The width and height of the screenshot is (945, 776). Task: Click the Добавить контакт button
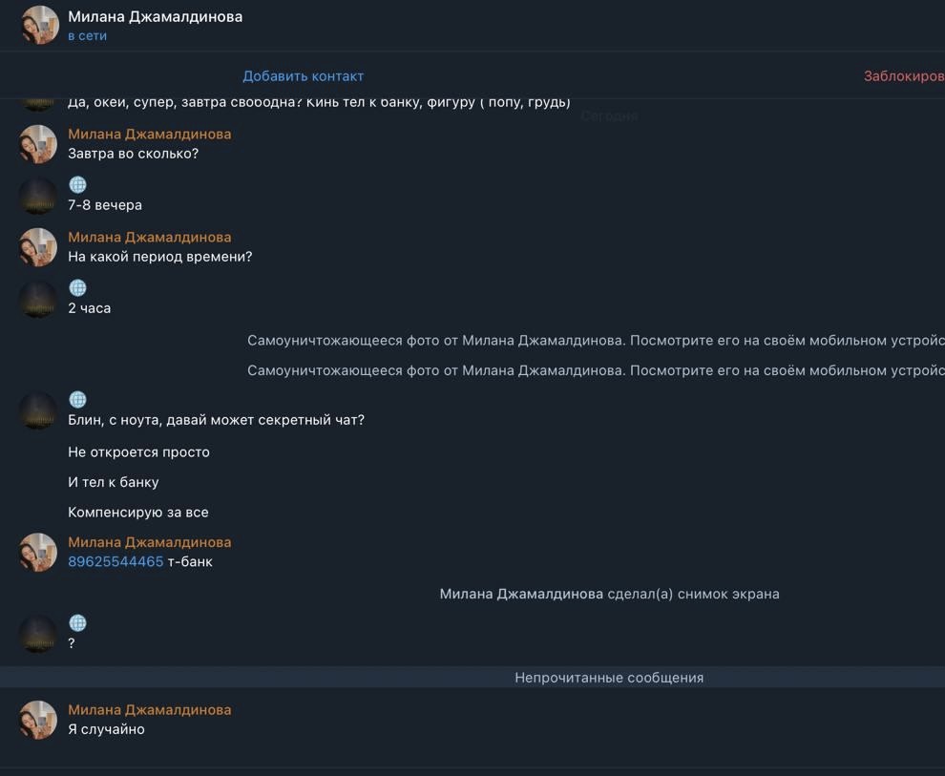click(x=303, y=76)
